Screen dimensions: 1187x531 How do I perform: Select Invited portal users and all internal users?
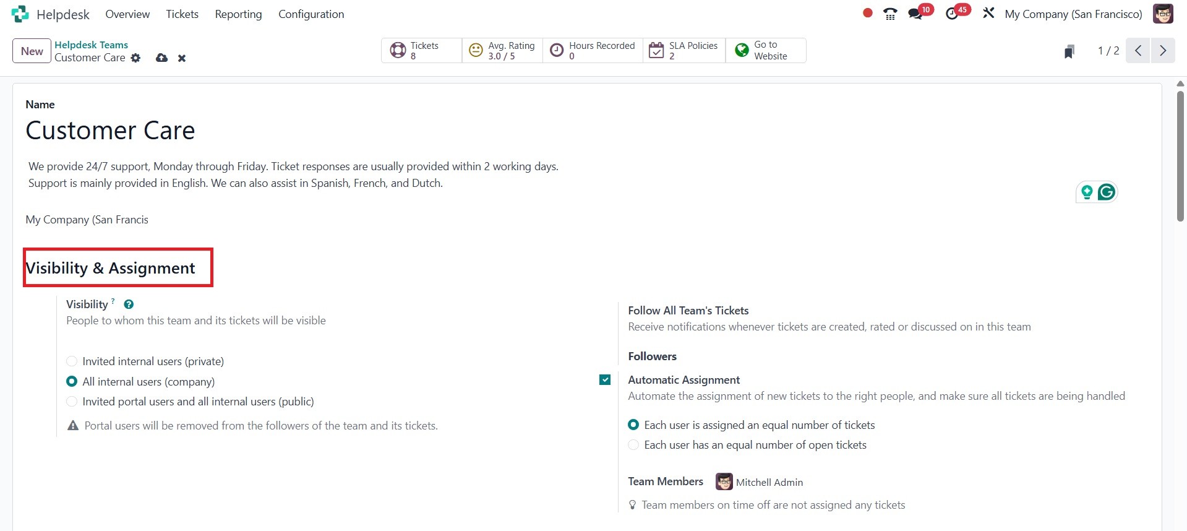coord(72,402)
